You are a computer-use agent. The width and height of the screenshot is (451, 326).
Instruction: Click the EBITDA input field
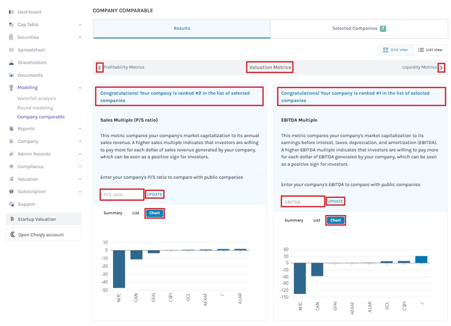(x=303, y=202)
